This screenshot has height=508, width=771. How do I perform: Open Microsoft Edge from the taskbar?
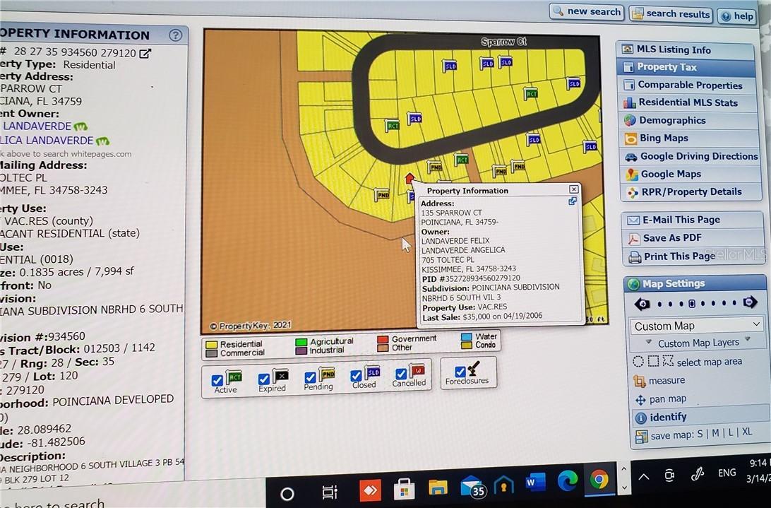(x=567, y=481)
